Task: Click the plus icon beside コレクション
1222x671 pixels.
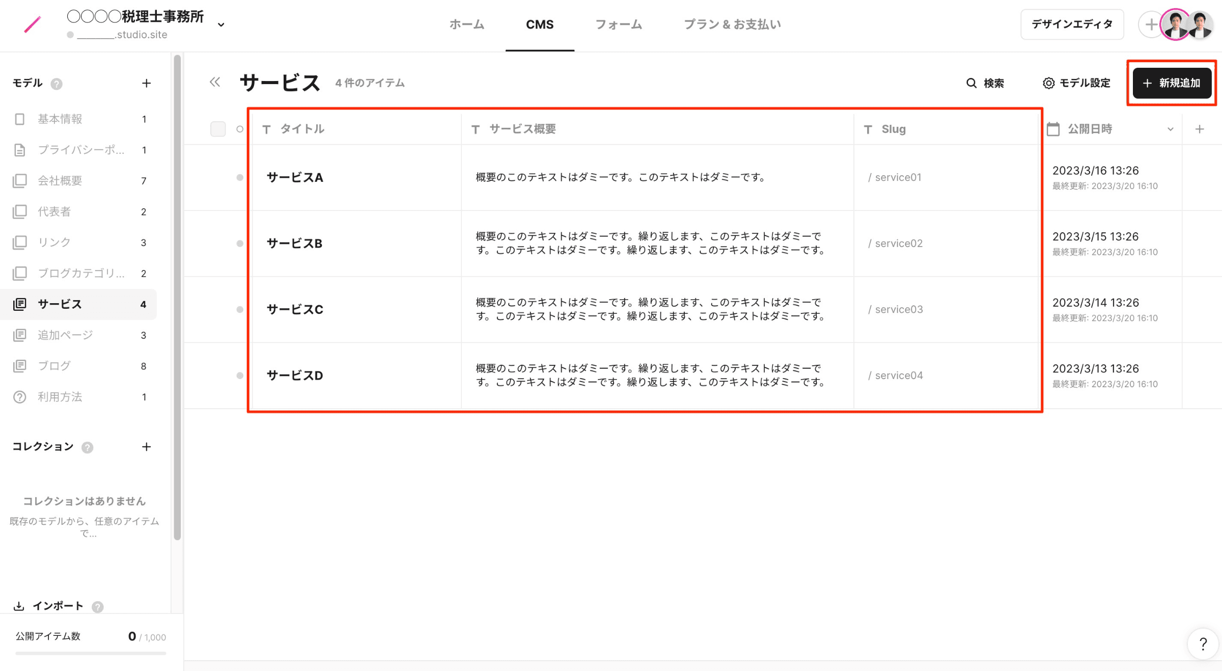Action: tap(146, 447)
